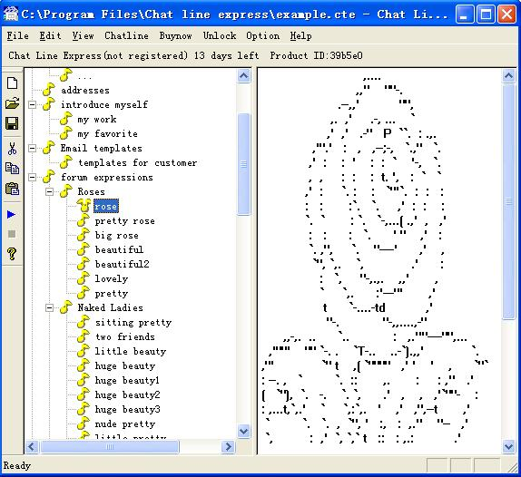Image resolution: width=521 pixels, height=477 pixels.
Task: Collapse the forum expressions tree node
Action: (x=33, y=177)
